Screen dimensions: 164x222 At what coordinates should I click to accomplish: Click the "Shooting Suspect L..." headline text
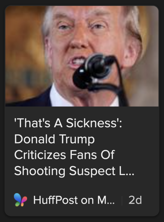click(74, 171)
